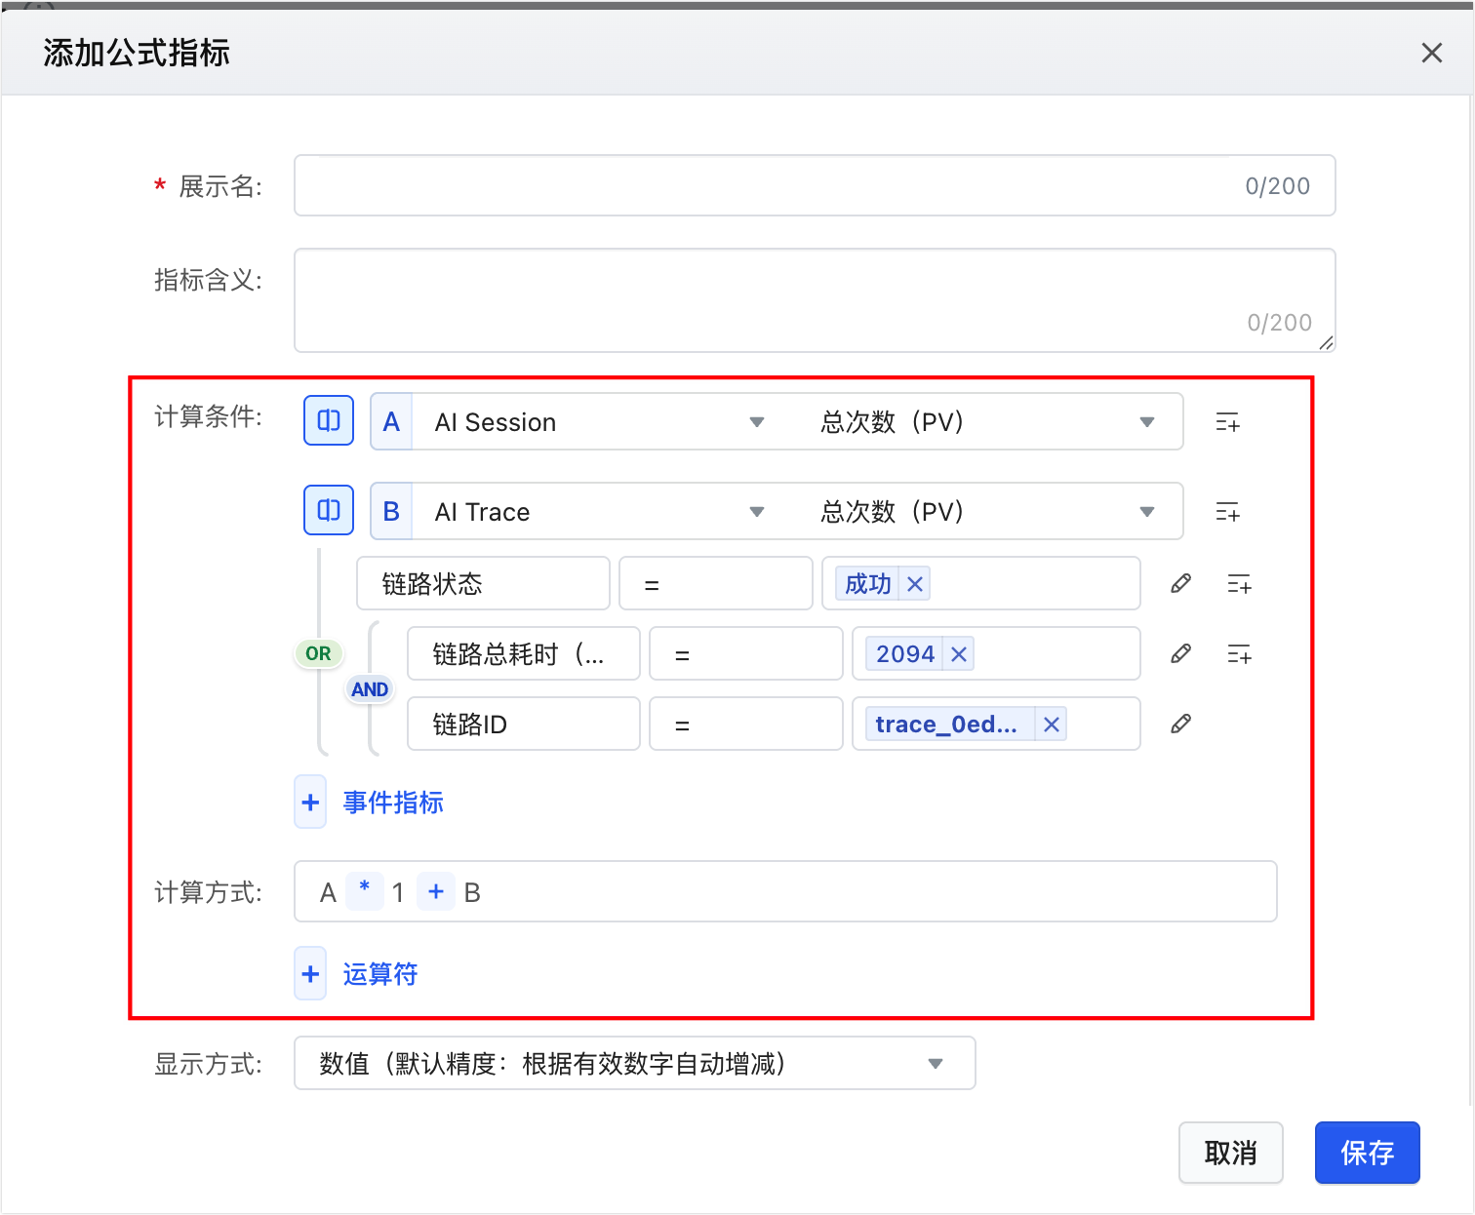Toggle the AND logic operator
The height and width of the screenshot is (1215, 1475).
tap(370, 689)
